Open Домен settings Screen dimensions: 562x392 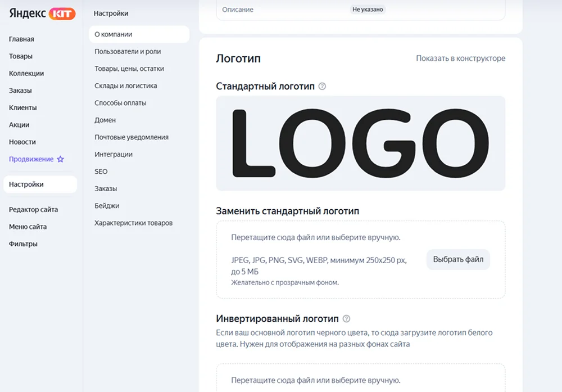(x=105, y=120)
